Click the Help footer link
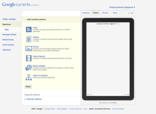This screenshot has height=114, width=156. [85, 109]
